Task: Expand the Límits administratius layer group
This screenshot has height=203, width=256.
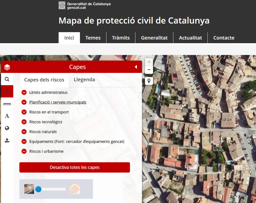Action: pyautogui.click(x=24, y=93)
